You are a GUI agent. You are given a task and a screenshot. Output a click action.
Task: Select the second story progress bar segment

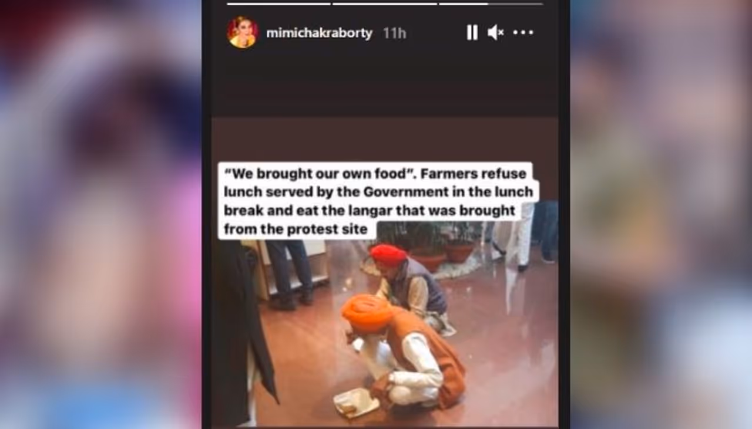[385, 4]
